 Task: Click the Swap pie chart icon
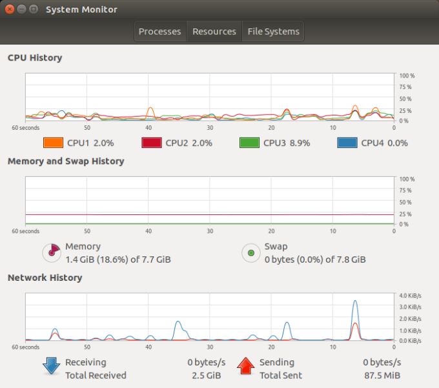250,253
